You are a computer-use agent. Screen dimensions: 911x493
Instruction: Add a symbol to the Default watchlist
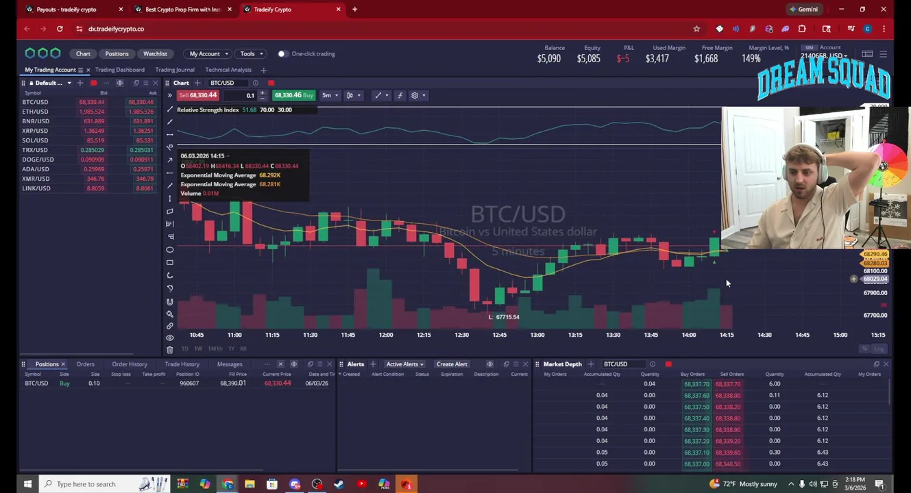coord(80,83)
